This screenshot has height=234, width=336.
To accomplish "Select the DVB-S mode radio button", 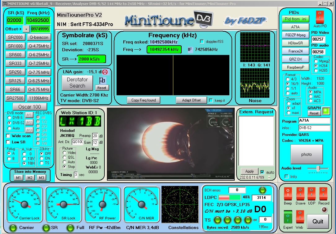I will (9, 118).
